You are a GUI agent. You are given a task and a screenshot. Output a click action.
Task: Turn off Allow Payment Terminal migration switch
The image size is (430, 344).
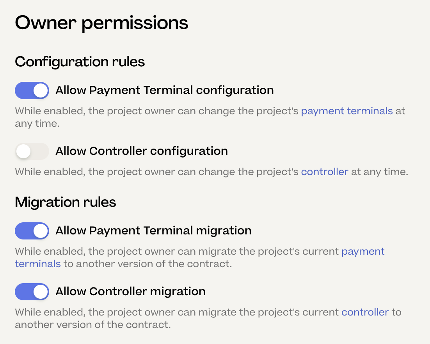click(x=32, y=231)
